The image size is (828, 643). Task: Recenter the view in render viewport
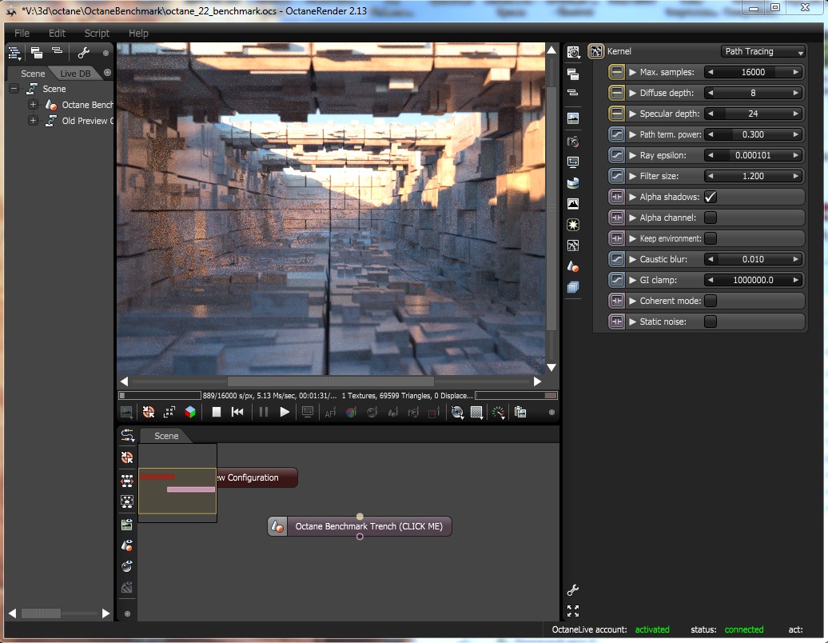[x=149, y=412]
